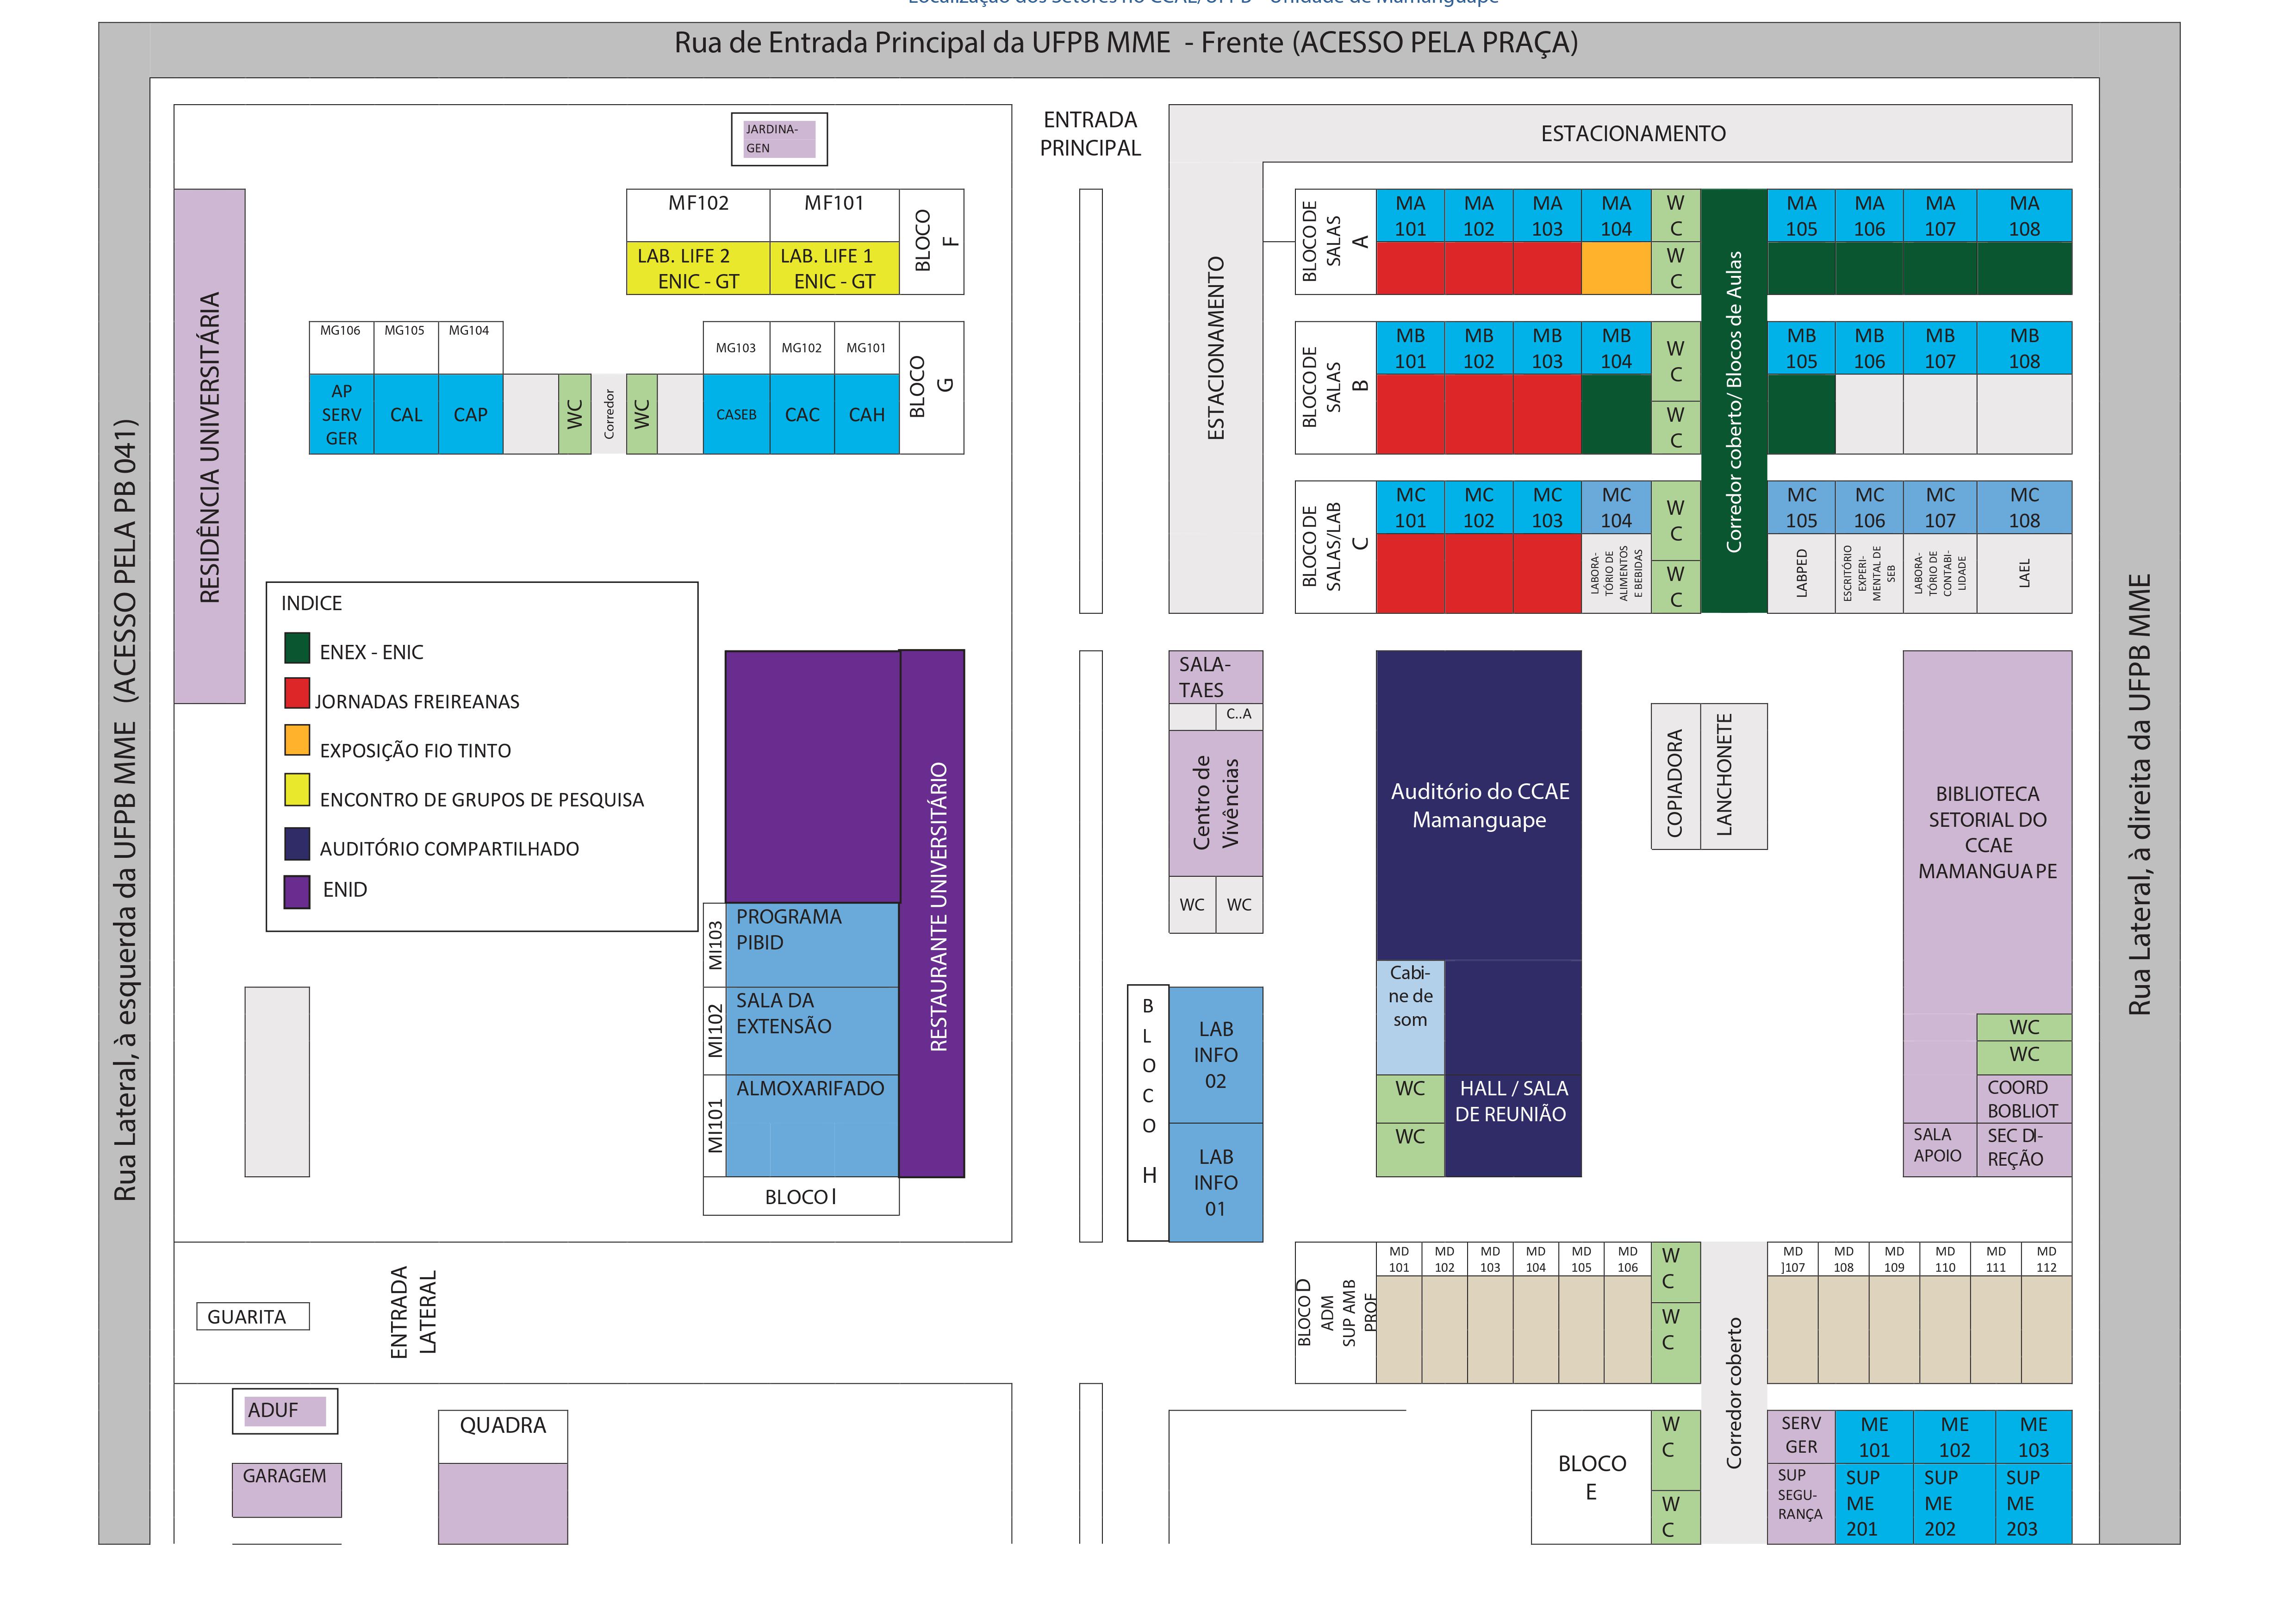Click the Biblioteca Setorial do CCAE block
The width and height of the screenshot is (2296, 1624).
(x=1986, y=832)
